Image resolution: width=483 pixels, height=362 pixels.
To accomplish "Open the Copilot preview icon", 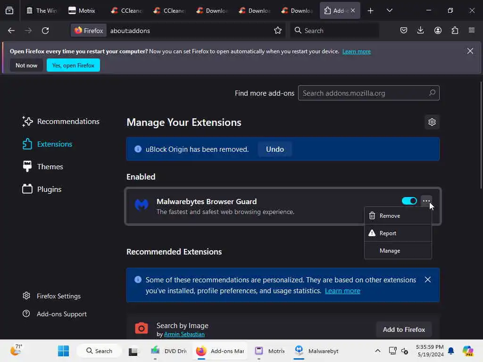I will pos(467,351).
